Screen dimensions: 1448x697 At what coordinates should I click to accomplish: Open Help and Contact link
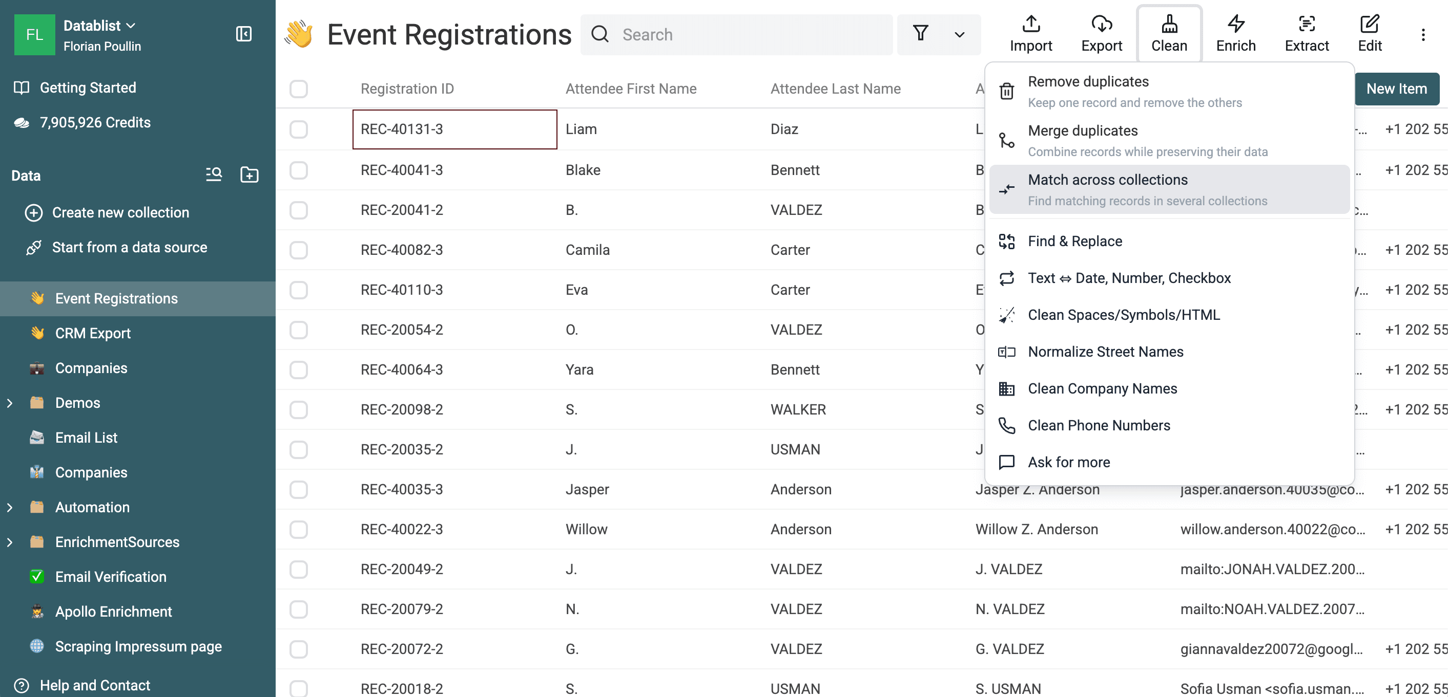pos(94,685)
